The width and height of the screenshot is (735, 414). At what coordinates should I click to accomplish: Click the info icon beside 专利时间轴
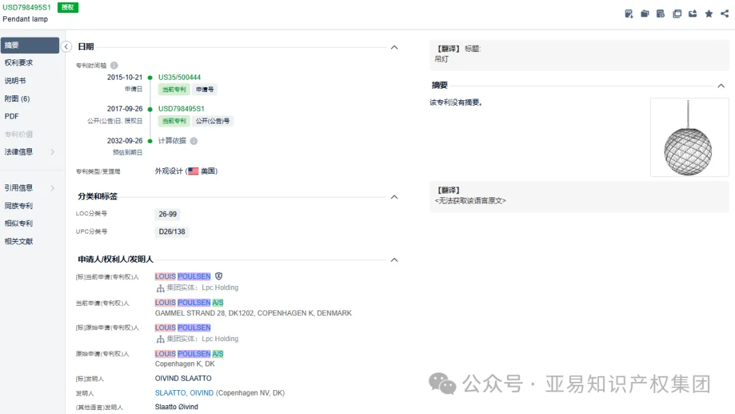(114, 65)
